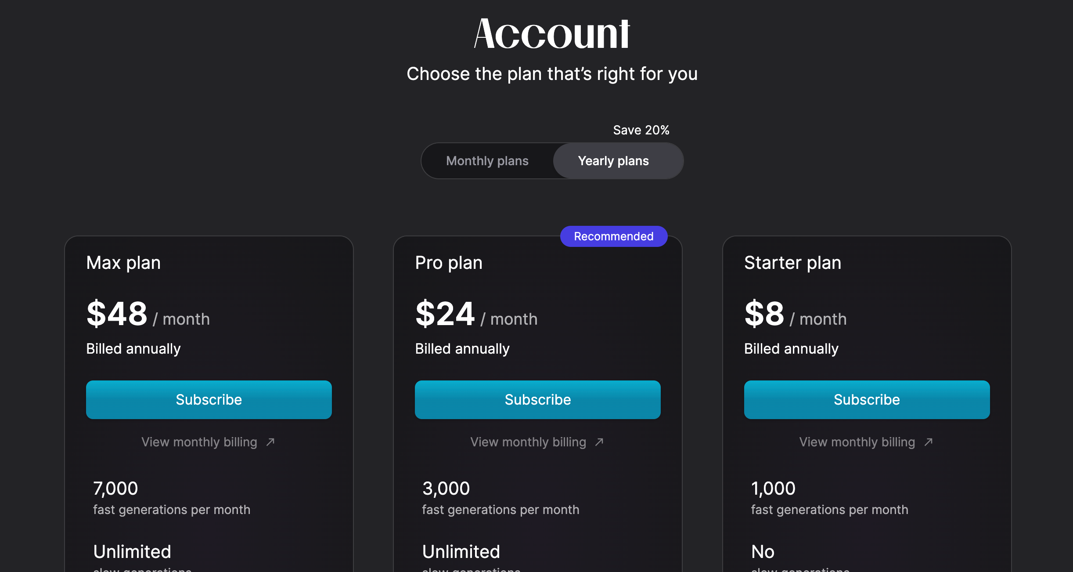Subscribe to the Max plan
Screen dimensions: 1073x572
click(x=209, y=400)
